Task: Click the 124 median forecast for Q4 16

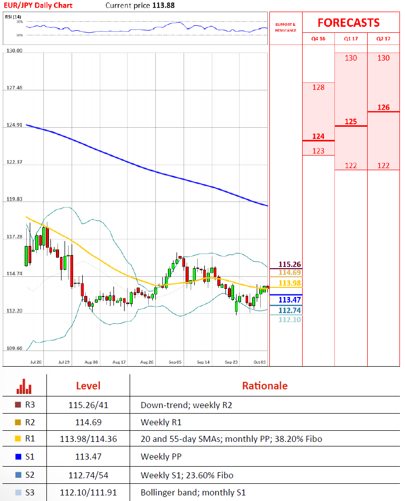Action: [x=318, y=136]
